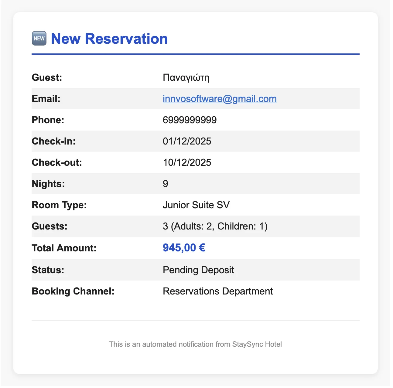The width and height of the screenshot is (393, 388).
Task: Click the phone number 6999999999
Action: pos(190,120)
